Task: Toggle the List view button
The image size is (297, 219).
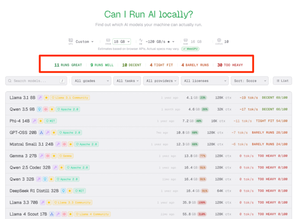Action: coord(282,81)
